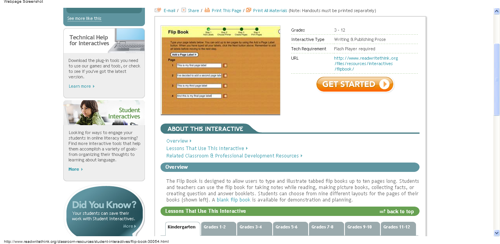
Task: Click the Flip Book preview thumbnail
Action: tap(220, 70)
